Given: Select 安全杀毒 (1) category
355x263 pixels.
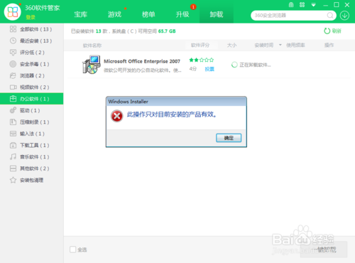Looking at the screenshot, I should point(32,64).
